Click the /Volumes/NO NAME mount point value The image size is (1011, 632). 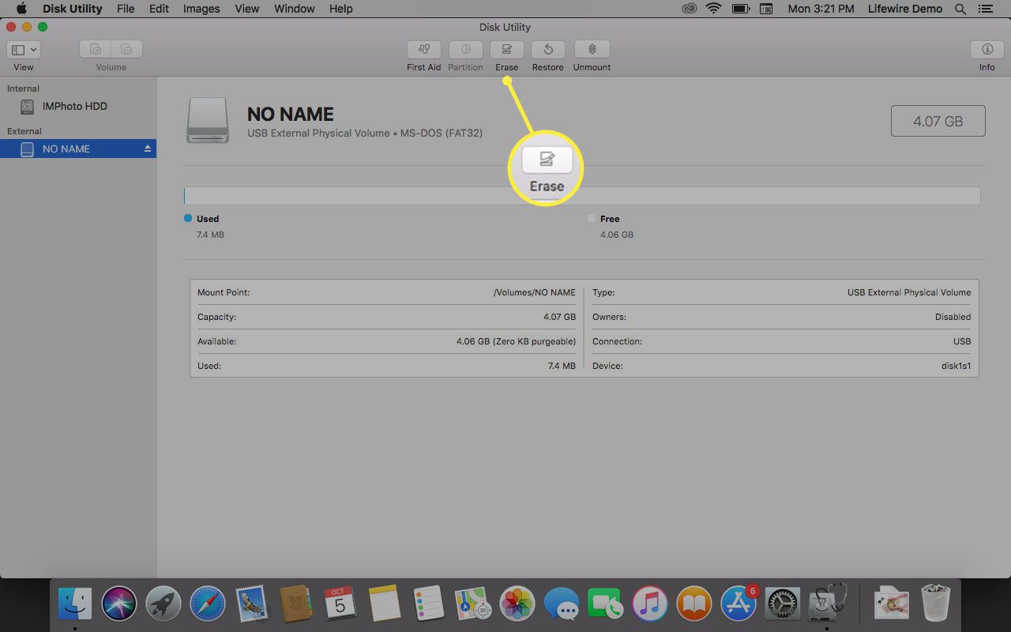coord(535,292)
